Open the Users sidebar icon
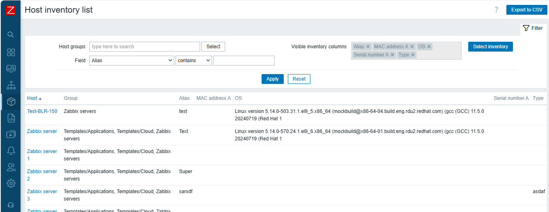This screenshot has height=212, width=549. (x=11, y=167)
